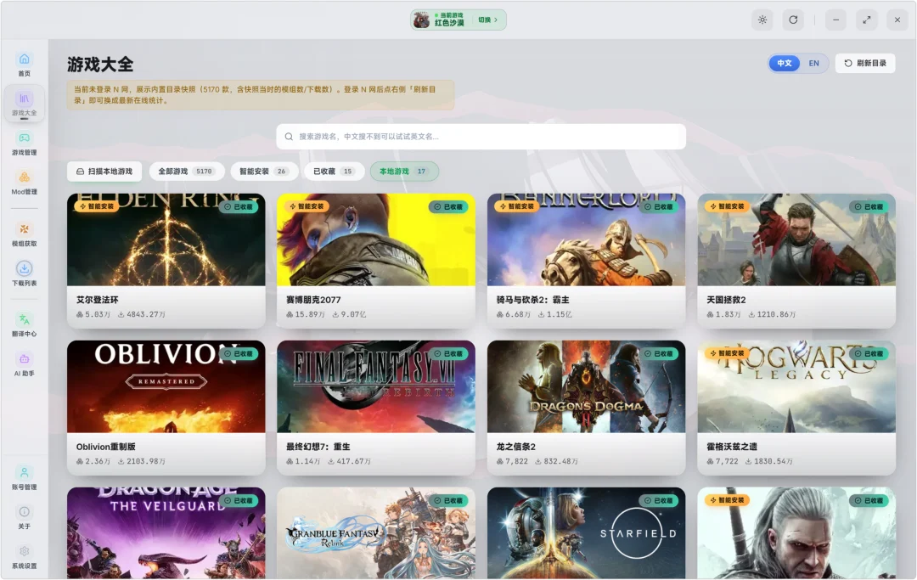Click the 霍格沃兹之遗 title text
The image size is (917, 580).
pos(732,447)
